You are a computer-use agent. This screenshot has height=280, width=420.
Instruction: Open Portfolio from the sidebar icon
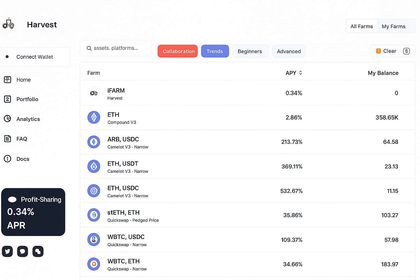click(7, 99)
